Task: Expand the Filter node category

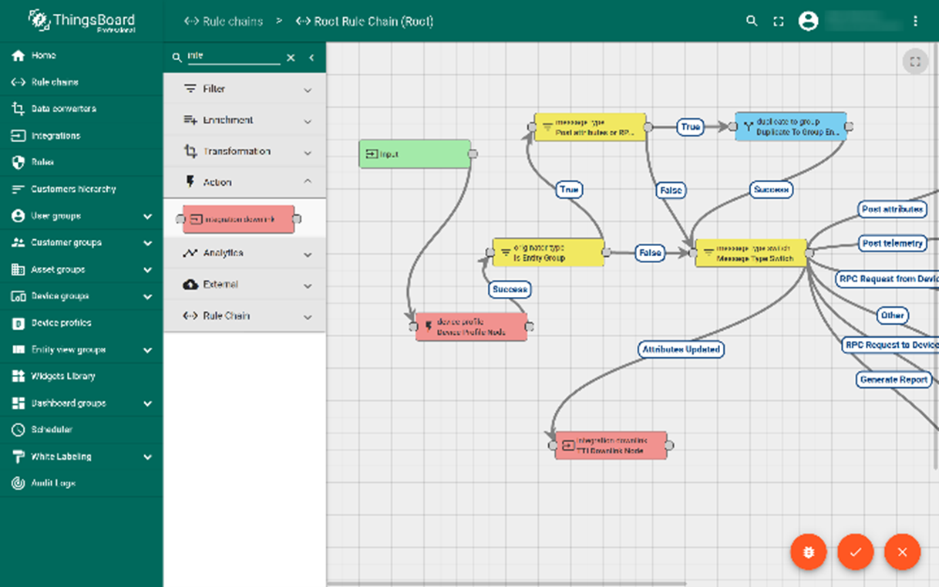Action: click(x=244, y=89)
